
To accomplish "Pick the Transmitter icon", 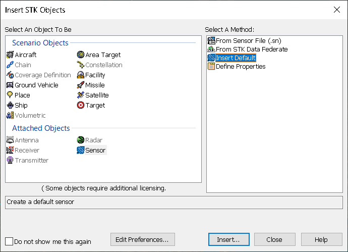I will [10, 160].
